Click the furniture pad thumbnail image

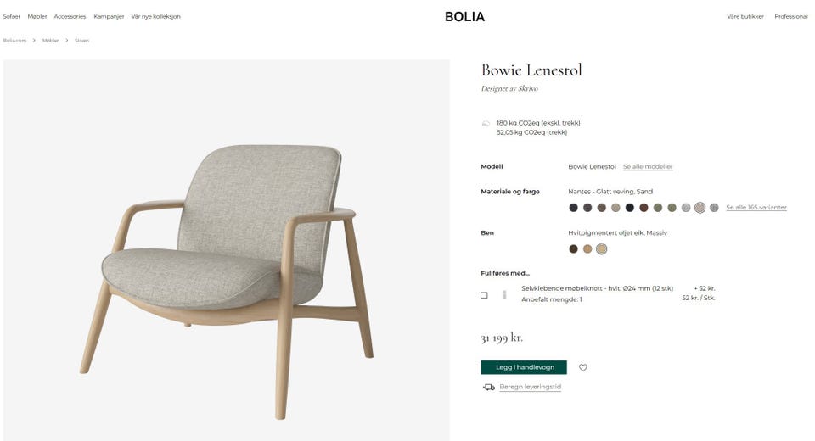503,294
